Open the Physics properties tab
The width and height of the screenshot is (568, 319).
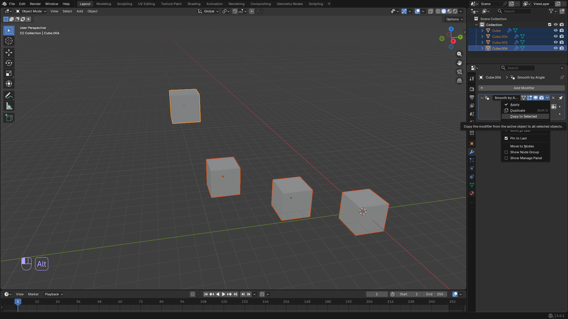click(472, 168)
